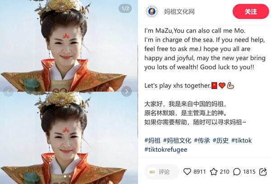Click the heart like icon
The width and height of the screenshot is (271, 184).
pos(187,171)
